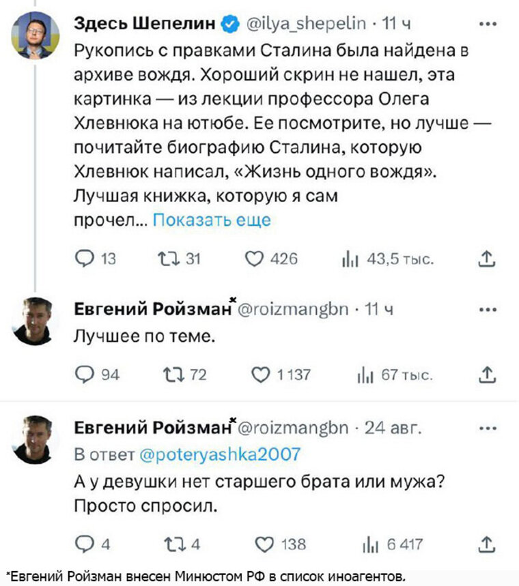Open more options on Roizman's first tweet
Screen dimensions: 519x586
tap(488, 308)
